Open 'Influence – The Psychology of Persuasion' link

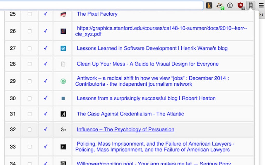pos(125,130)
